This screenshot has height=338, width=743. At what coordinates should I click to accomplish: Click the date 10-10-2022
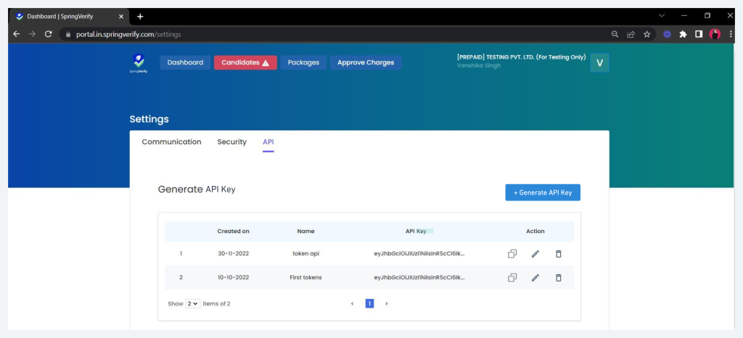(x=233, y=277)
